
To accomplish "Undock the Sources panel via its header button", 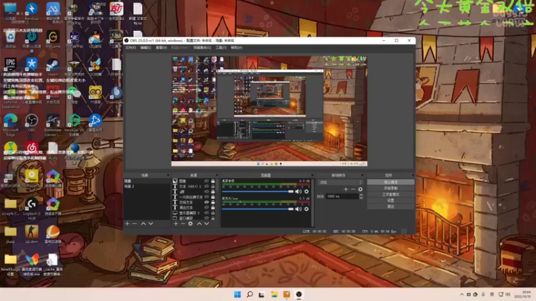I will coord(216,175).
